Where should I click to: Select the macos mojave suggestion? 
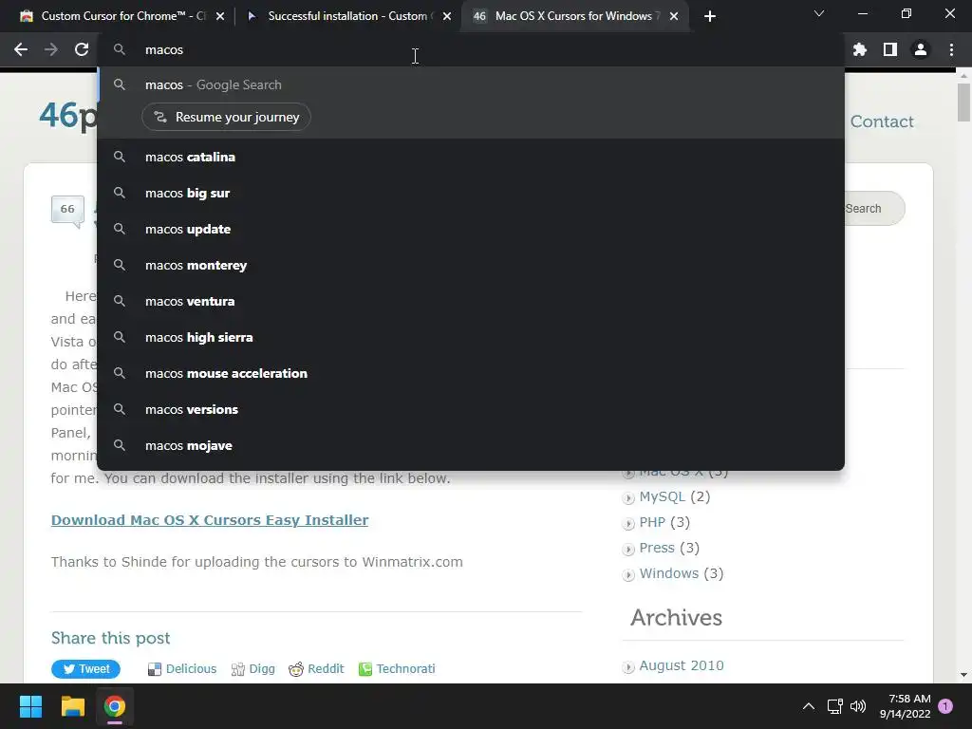471,445
